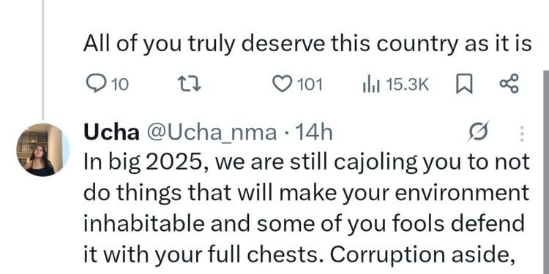Open the three-dot more menu on Ucha's tweet
The width and height of the screenshot is (549, 274).
[x=522, y=134]
